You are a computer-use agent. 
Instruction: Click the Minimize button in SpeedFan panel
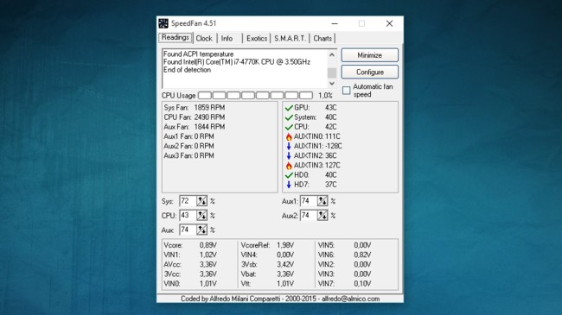[x=369, y=55]
